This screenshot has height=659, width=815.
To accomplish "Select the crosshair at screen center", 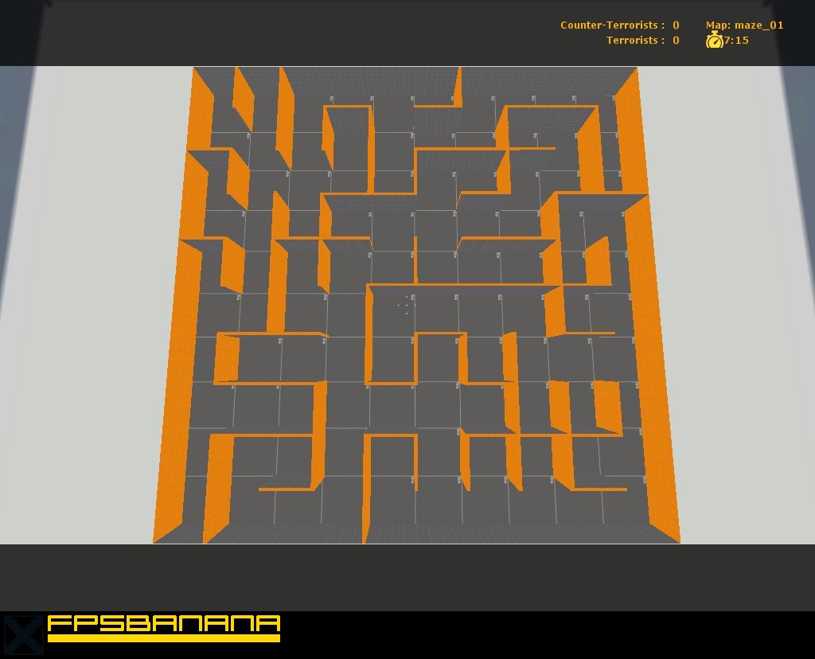I will (x=405, y=306).
